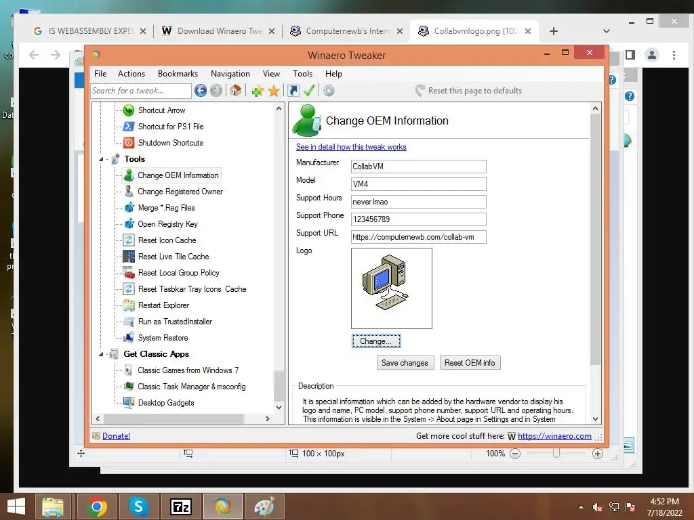Viewport: 694px width, 520px height.
Task: Click right arrow of tree horizontal scrollbar
Action: 267,418
